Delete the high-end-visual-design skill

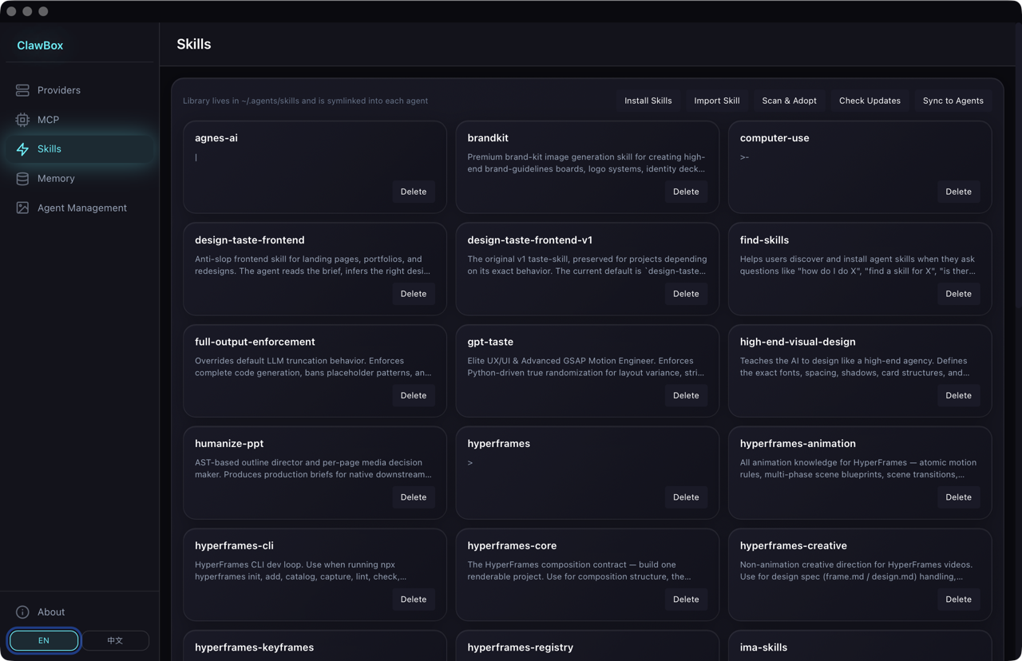coord(958,395)
